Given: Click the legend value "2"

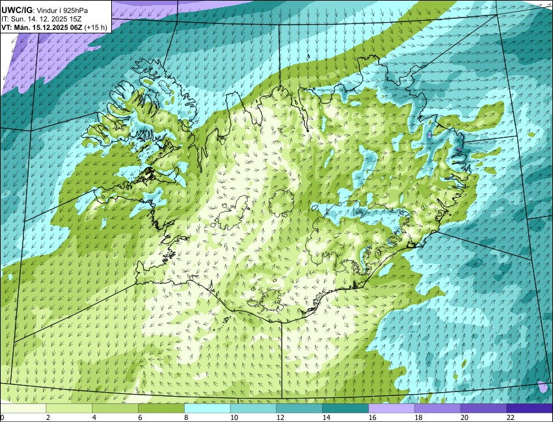Looking at the screenshot, I should [48, 417].
